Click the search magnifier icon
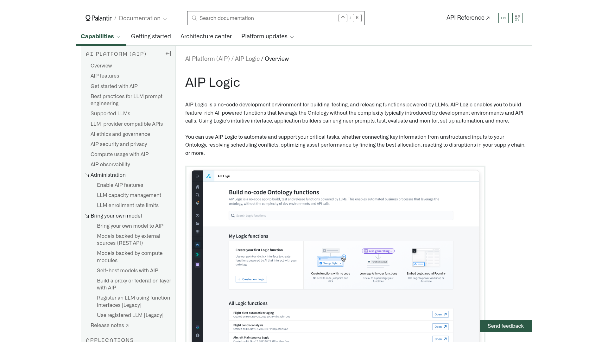 pyautogui.click(x=194, y=18)
